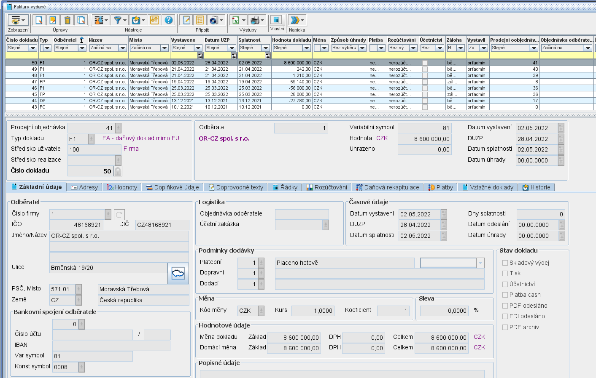
Task: Click the trash can delete icon
Action: (67, 20)
